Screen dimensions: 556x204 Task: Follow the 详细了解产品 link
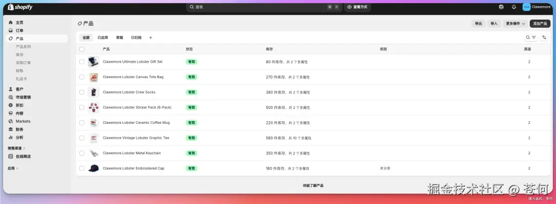click(313, 186)
